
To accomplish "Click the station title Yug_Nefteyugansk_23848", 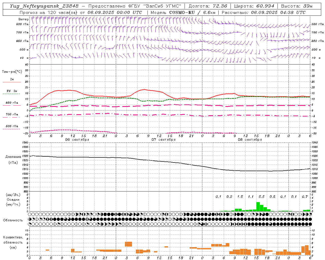I will click(44, 6).
